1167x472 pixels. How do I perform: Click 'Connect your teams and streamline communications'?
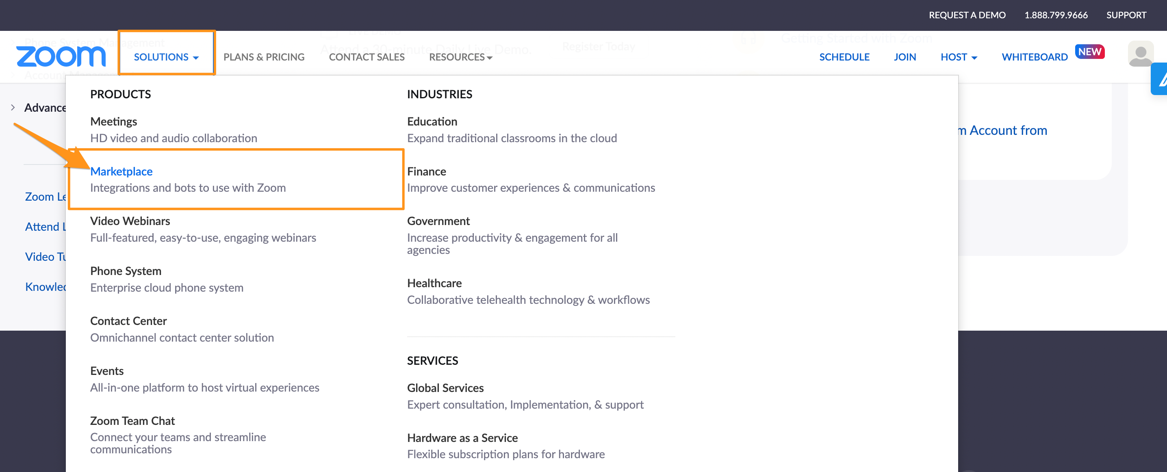click(x=178, y=443)
